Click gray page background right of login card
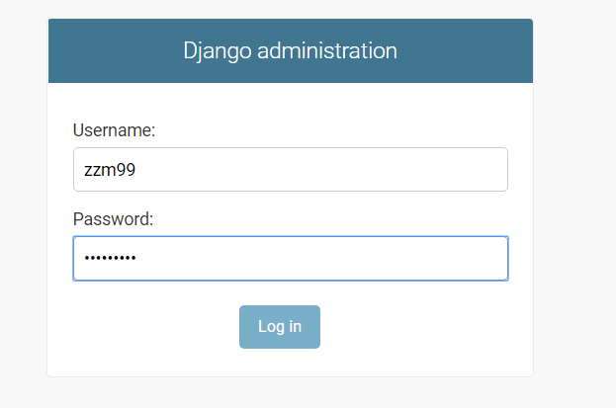Viewport: 616px width, 408px height. 575,198
